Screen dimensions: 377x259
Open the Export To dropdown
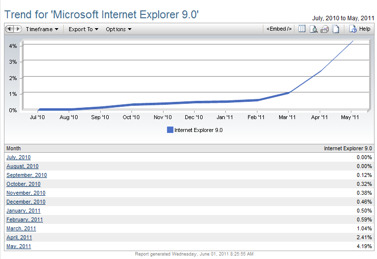pyautogui.click(x=84, y=29)
